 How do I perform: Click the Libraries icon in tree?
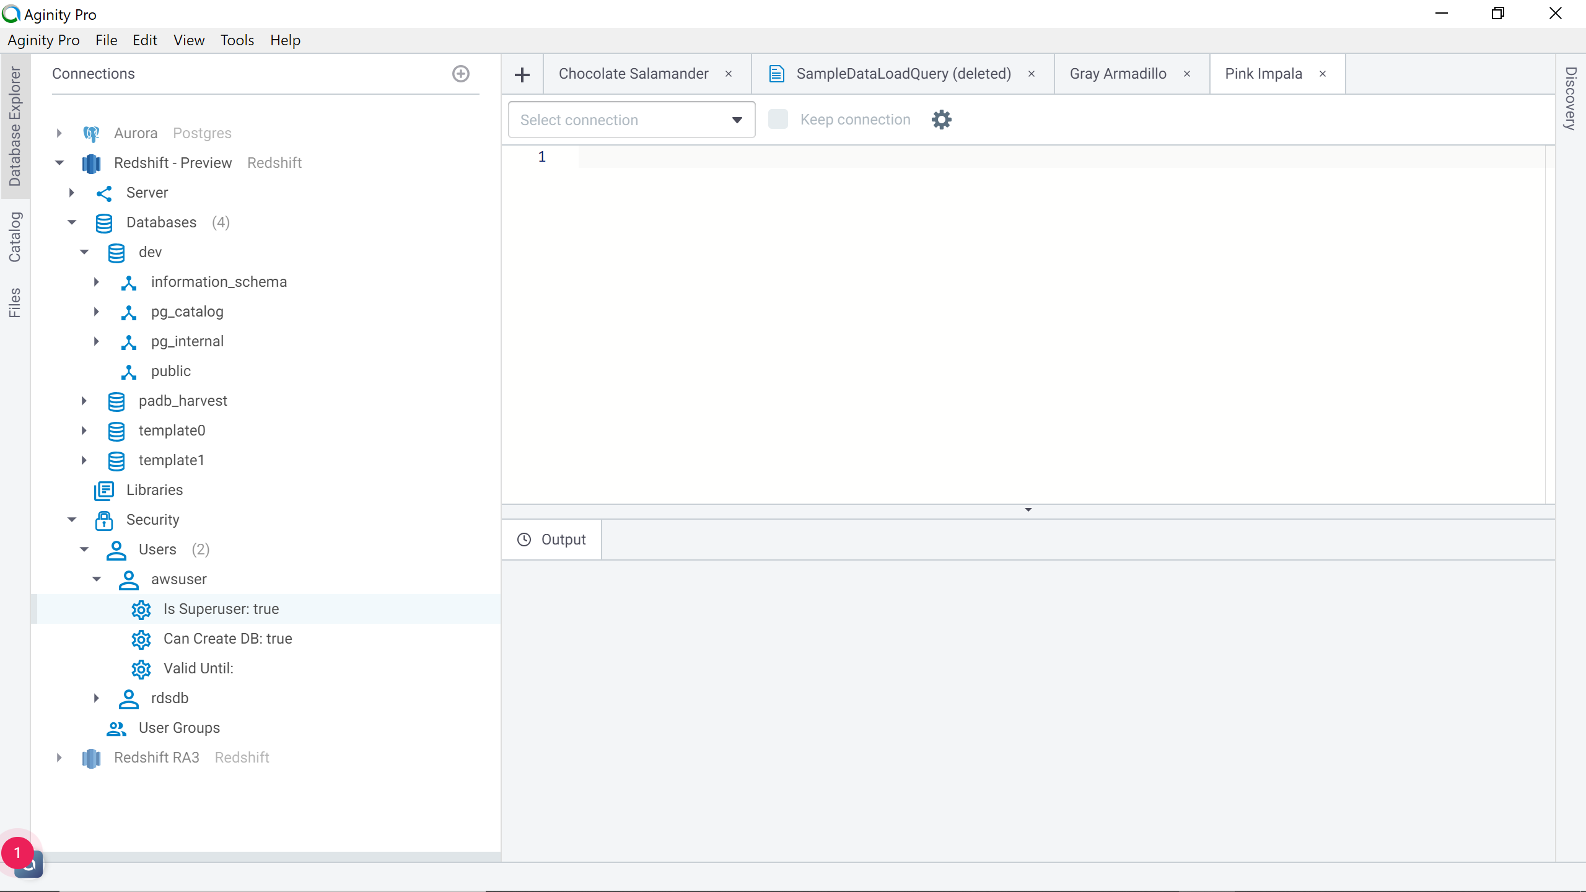(x=103, y=491)
